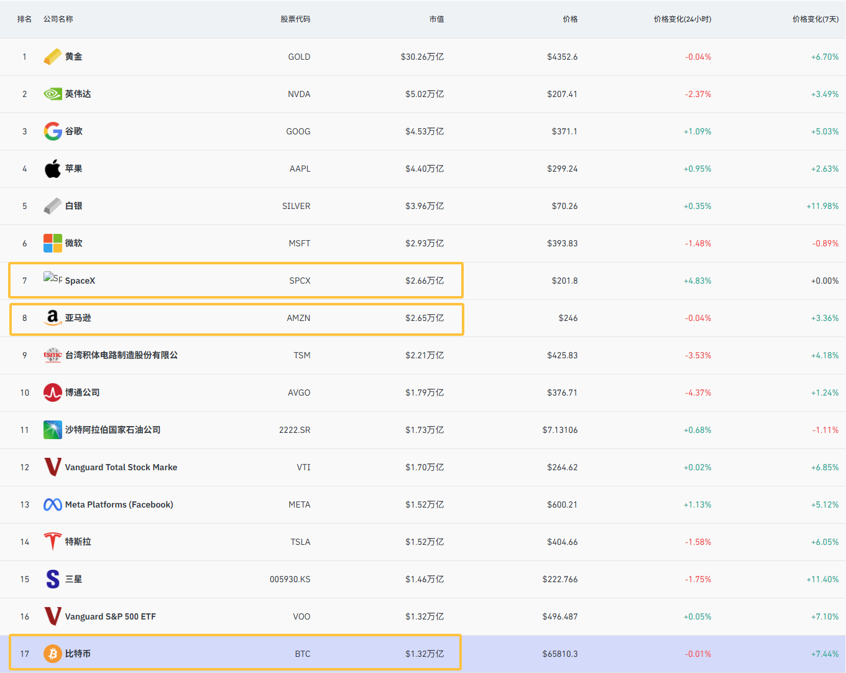846x673 pixels.
Task: Open the 亚马逊 company link
Action: (78, 318)
